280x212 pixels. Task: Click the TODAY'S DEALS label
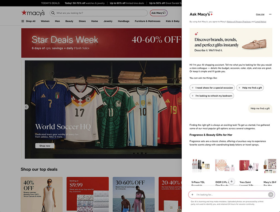(x=50, y=3)
